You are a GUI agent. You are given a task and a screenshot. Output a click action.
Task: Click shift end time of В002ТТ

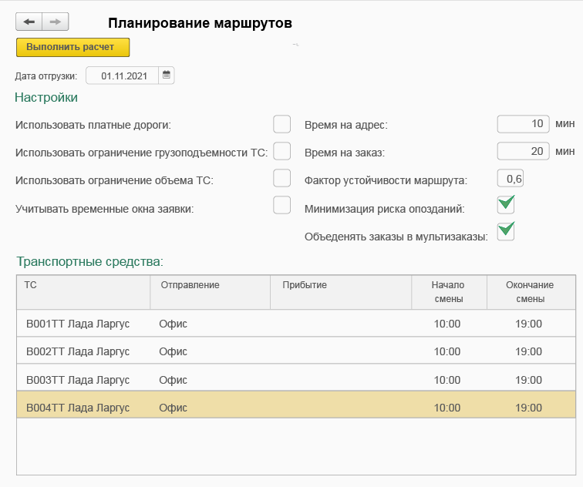pos(528,351)
